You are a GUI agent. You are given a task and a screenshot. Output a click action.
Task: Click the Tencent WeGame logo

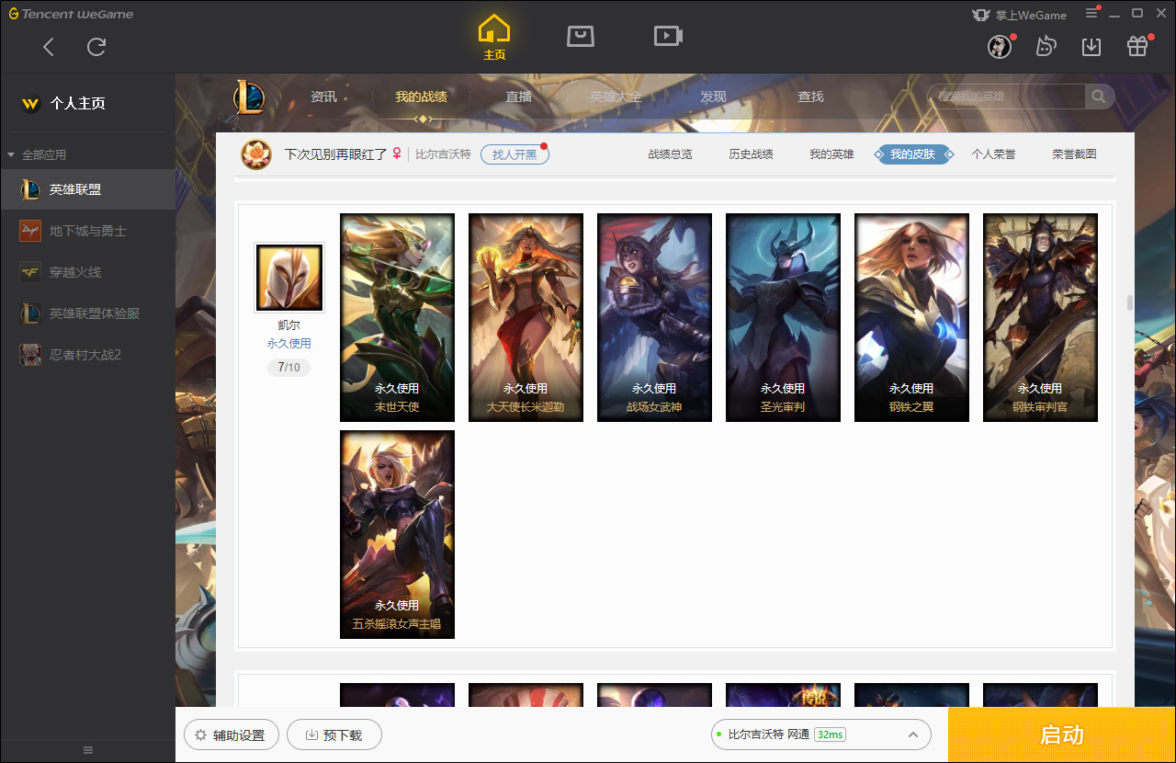pyautogui.click(x=71, y=14)
